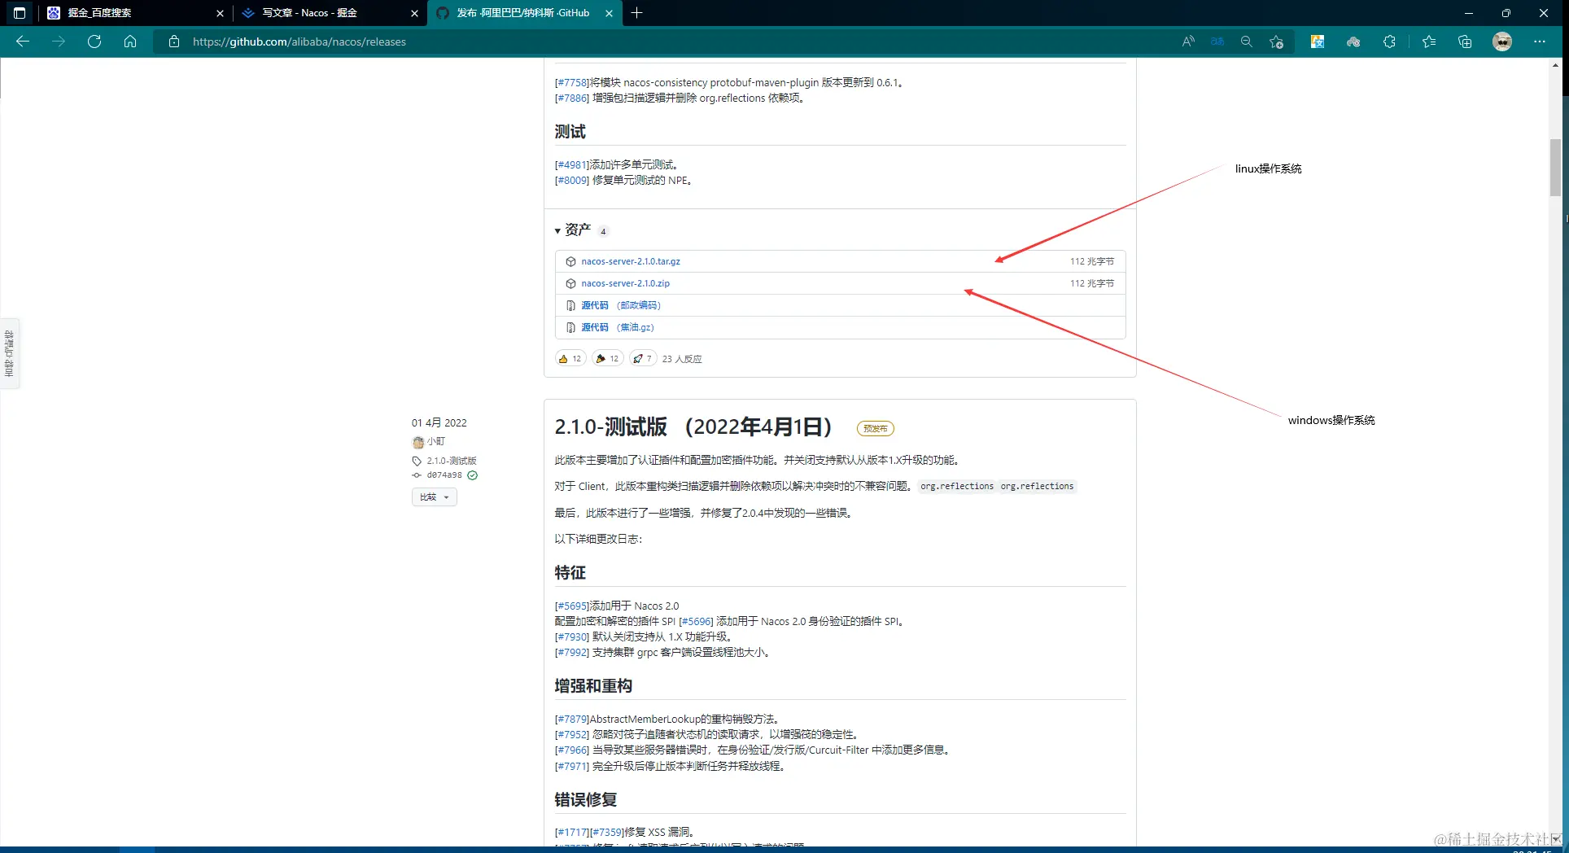This screenshot has height=853, width=1569.
Task: Close the 写文章 - Nacos - 掘金 tab
Action: coord(414,13)
